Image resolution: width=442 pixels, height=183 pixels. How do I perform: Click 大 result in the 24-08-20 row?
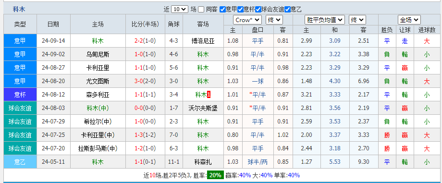pyautogui.click(x=427, y=82)
